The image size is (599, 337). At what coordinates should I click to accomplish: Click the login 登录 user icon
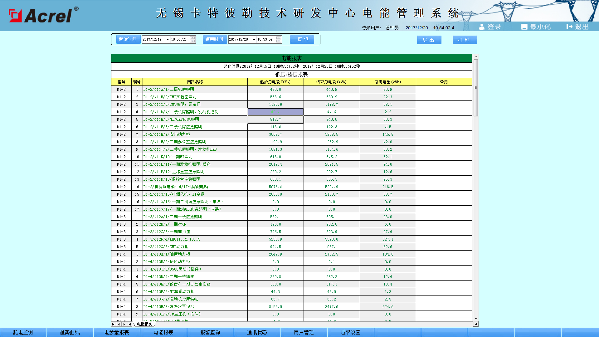pos(482,27)
